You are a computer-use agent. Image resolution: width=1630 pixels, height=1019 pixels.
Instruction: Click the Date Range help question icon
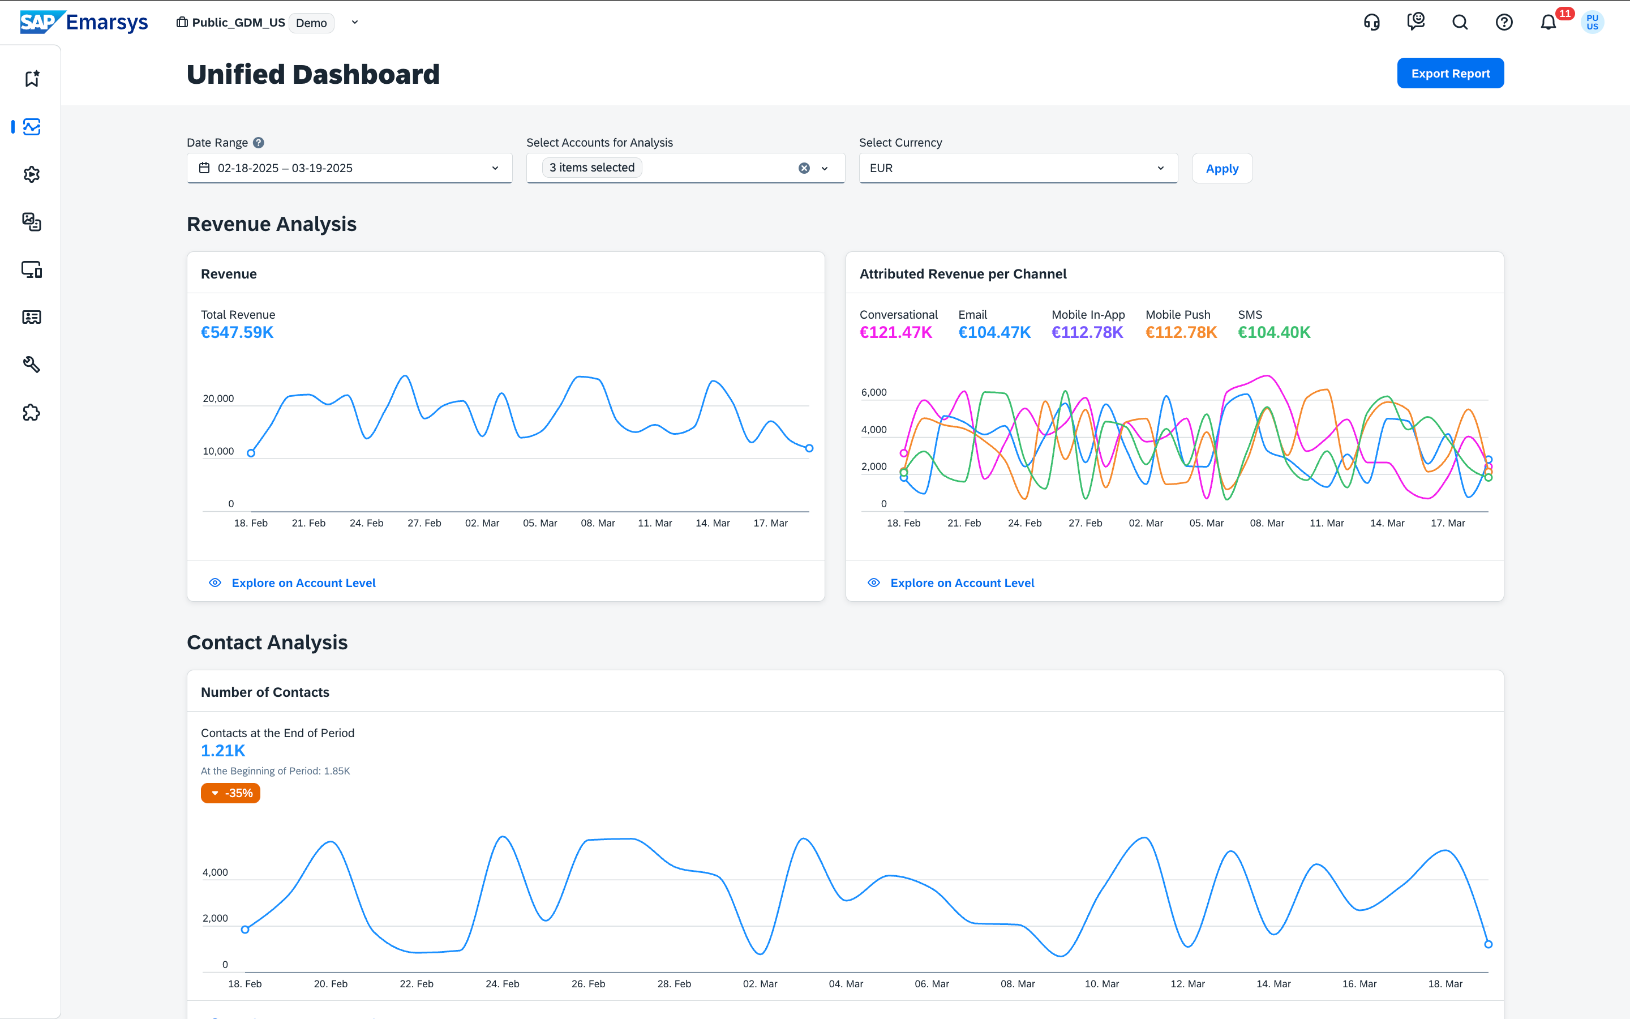259,143
